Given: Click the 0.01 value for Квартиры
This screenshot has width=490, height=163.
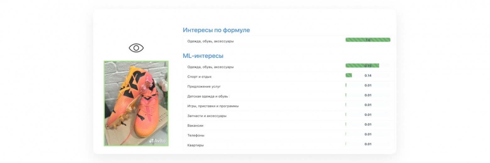Looking at the screenshot, I should point(368,144).
